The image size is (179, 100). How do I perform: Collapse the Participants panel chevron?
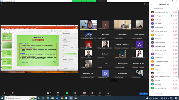(x=151, y=4)
